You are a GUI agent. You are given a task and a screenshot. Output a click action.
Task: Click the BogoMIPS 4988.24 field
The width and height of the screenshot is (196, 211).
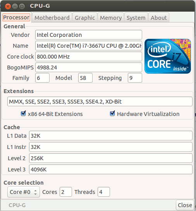[x=89, y=67]
